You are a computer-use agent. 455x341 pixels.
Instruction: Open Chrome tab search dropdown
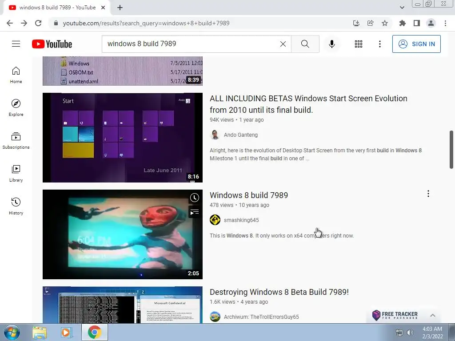click(x=402, y=8)
